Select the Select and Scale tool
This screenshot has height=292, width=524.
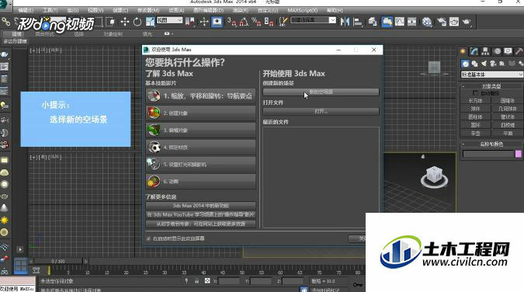pos(150,22)
